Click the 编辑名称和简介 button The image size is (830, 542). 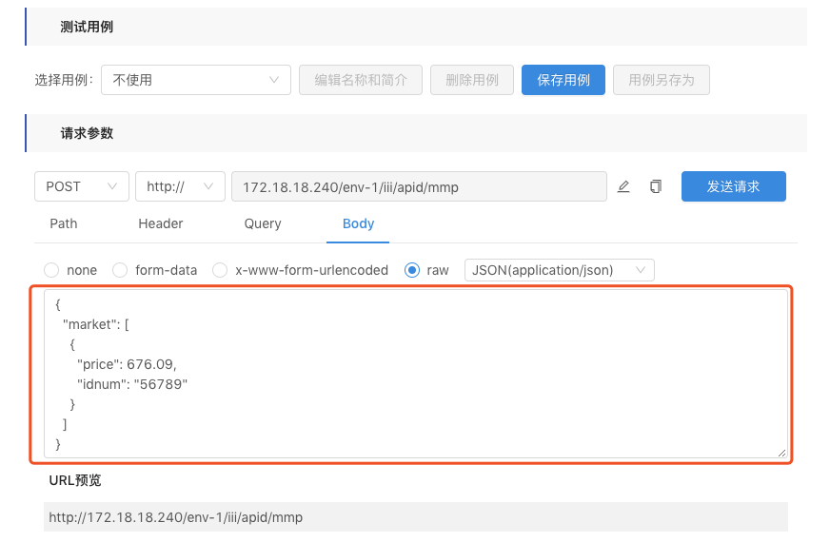(360, 80)
